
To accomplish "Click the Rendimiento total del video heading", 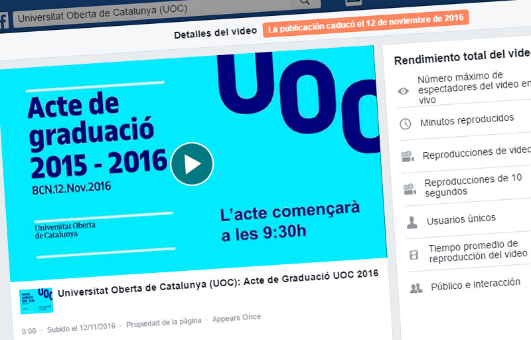I will (x=462, y=56).
